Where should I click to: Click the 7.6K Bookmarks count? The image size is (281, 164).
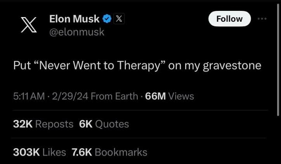(x=109, y=152)
